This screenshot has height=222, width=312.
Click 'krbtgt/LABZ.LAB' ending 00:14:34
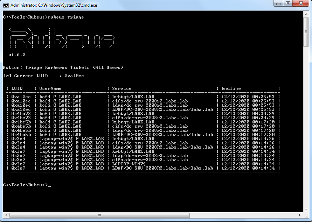133,151
